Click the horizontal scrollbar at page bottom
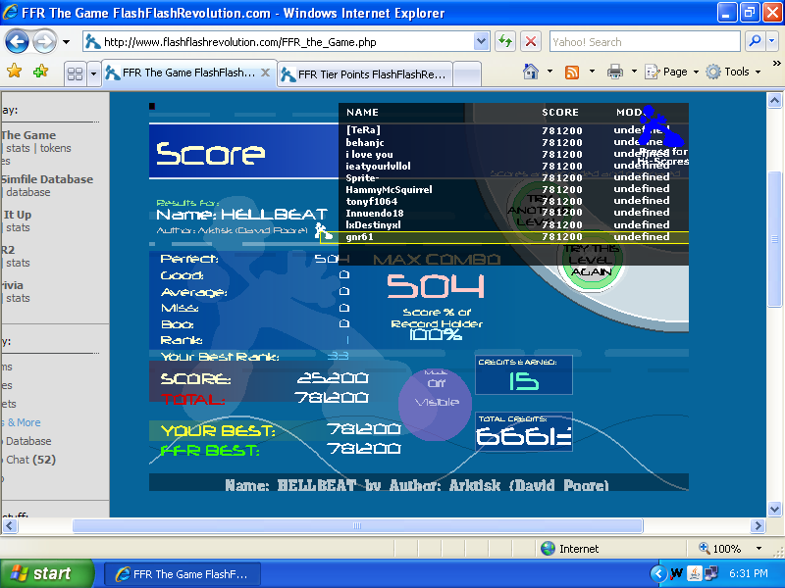The width and height of the screenshot is (785, 588). pyautogui.click(x=392, y=526)
